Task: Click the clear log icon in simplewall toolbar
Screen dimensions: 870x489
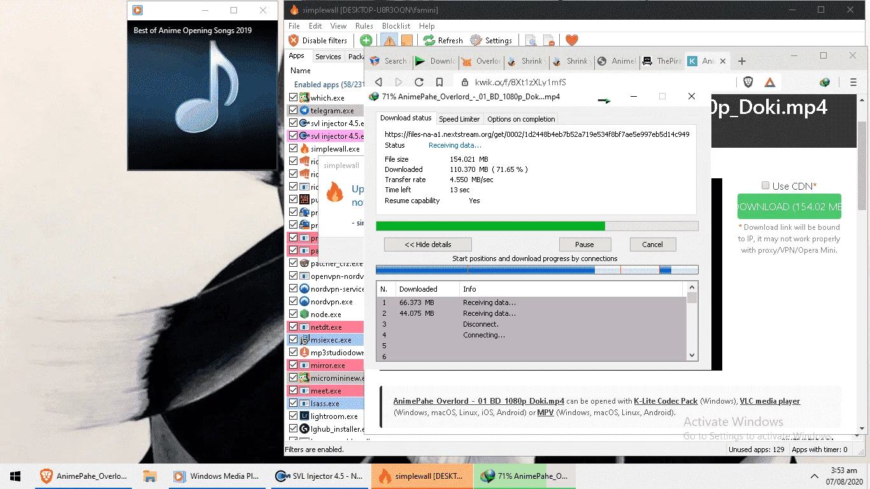Action: (x=548, y=40)
